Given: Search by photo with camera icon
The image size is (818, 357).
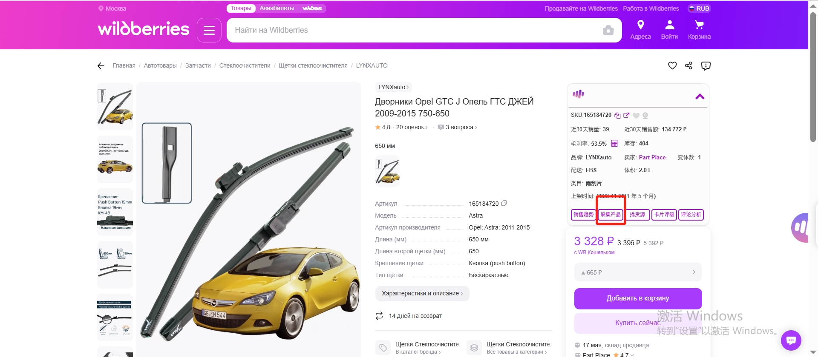Looking at the screenshot, I should (x=608, y=30).
